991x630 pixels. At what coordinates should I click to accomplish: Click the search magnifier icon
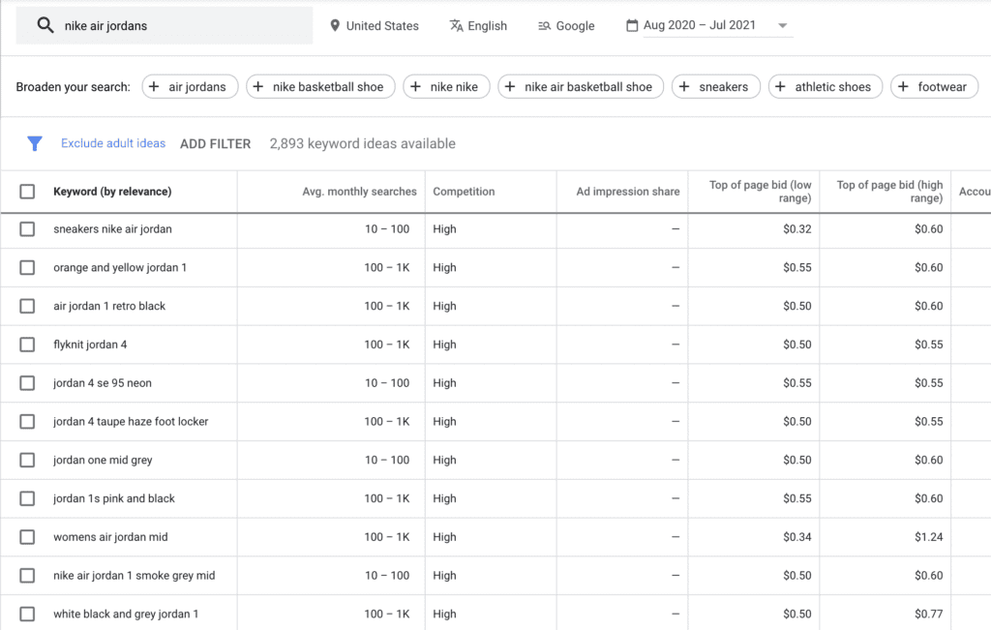(45, 25)
